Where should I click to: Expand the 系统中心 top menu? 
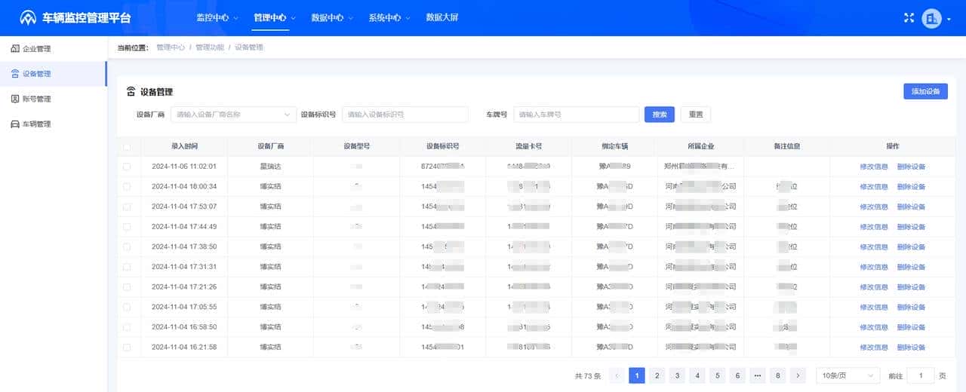(389, 17)
